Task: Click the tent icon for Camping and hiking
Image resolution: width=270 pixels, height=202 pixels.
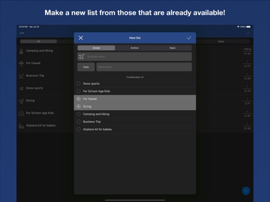Action: 21,51
